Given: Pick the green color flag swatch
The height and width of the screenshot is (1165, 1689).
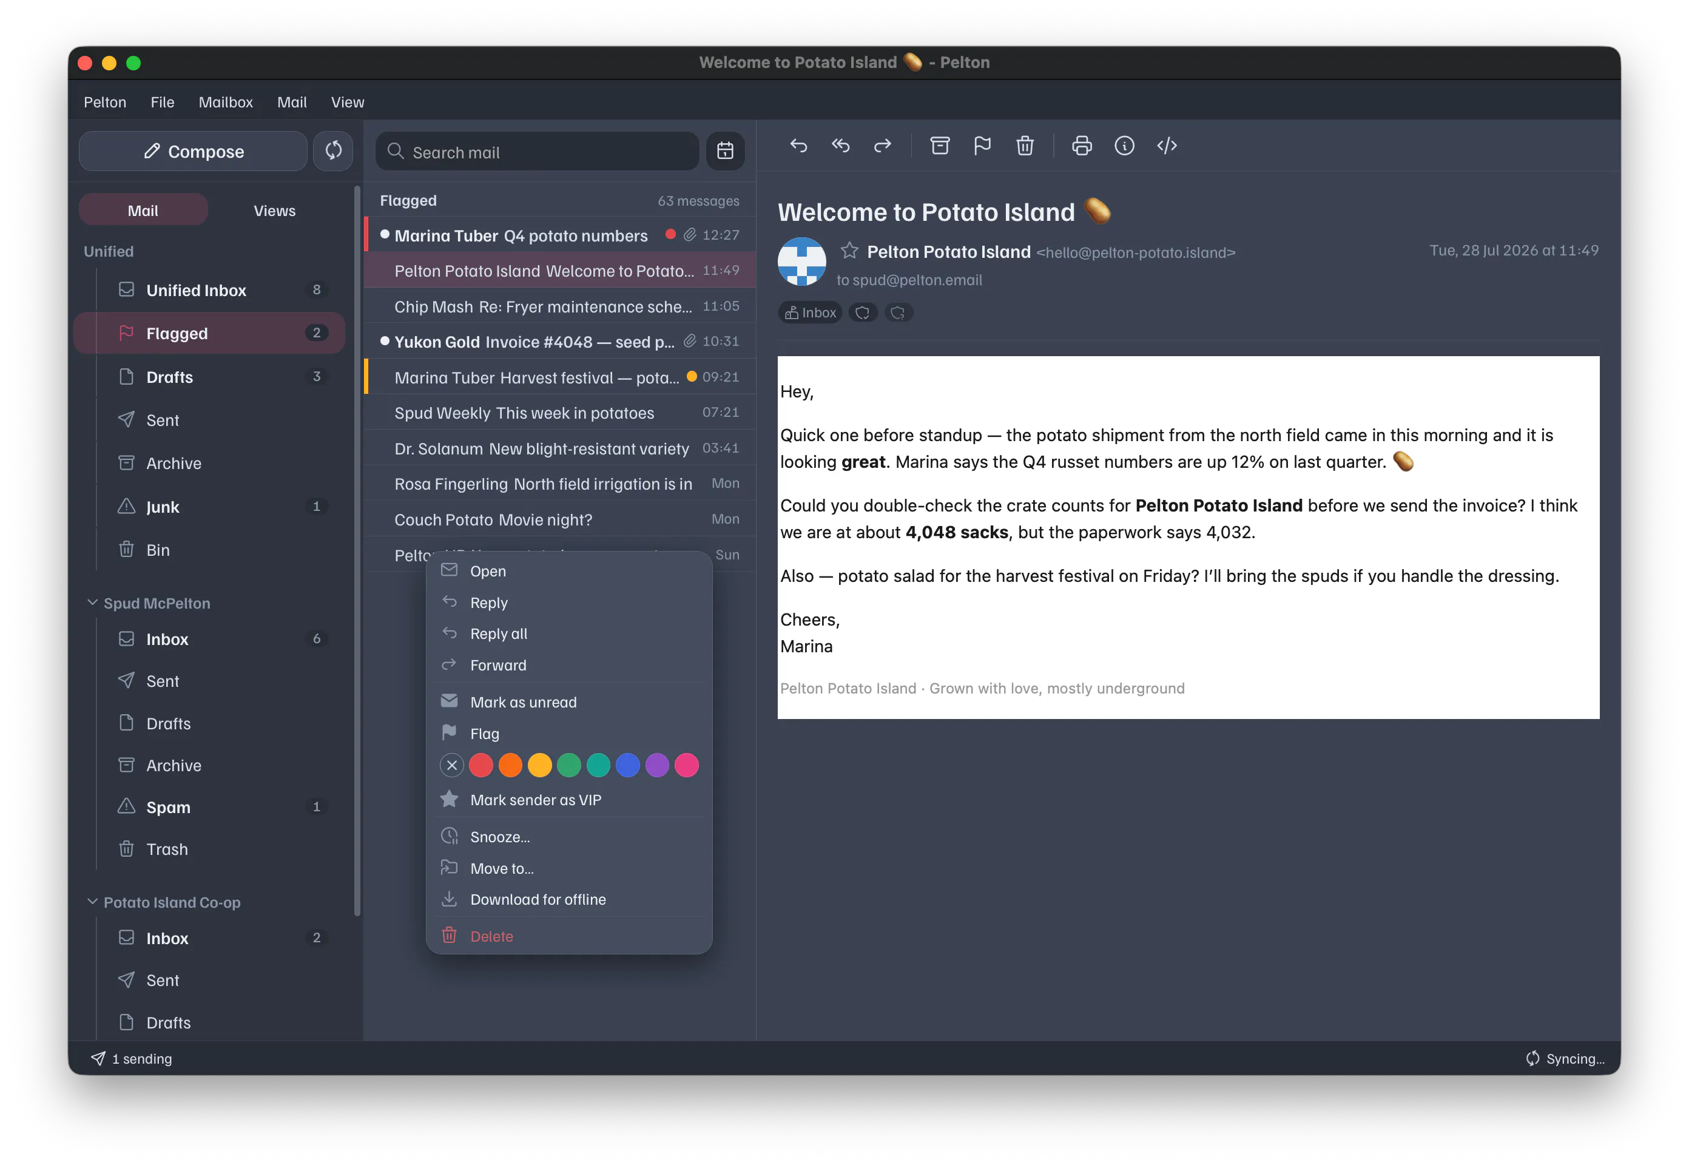Looking at the screenshot, I should 568,765.
